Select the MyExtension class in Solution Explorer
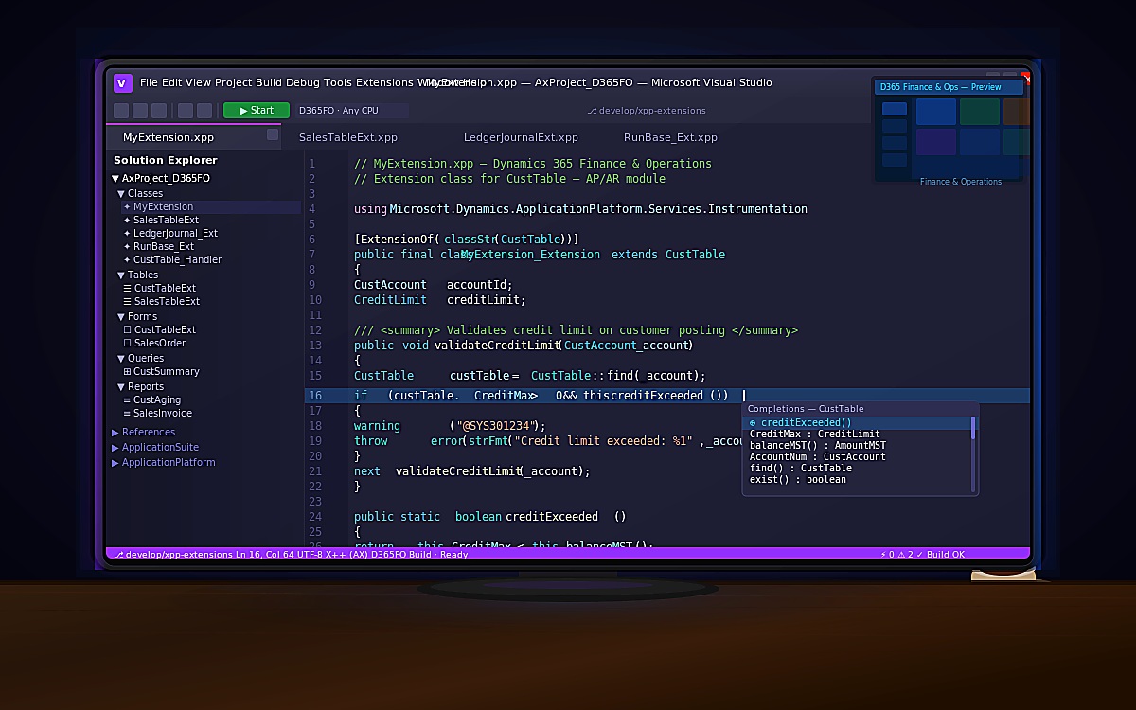 [210, 206]
